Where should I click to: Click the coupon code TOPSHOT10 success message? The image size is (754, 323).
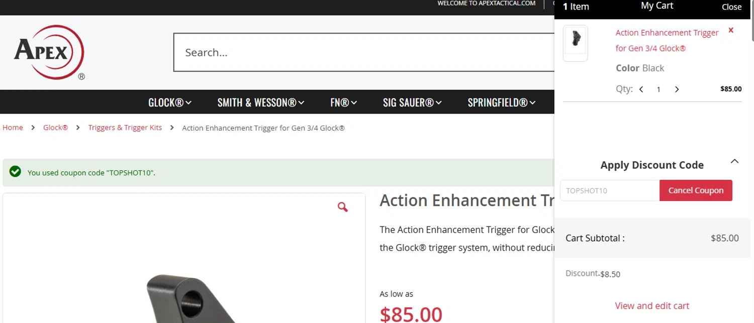click(x=91, y=173)
